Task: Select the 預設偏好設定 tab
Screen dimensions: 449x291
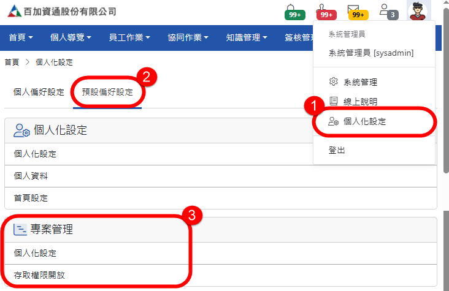Action: click(107, 93)
